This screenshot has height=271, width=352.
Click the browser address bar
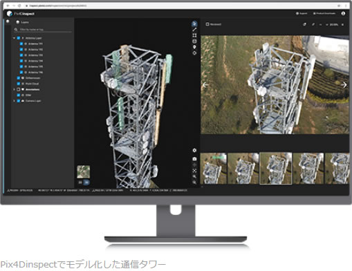(x=180, y=6)
